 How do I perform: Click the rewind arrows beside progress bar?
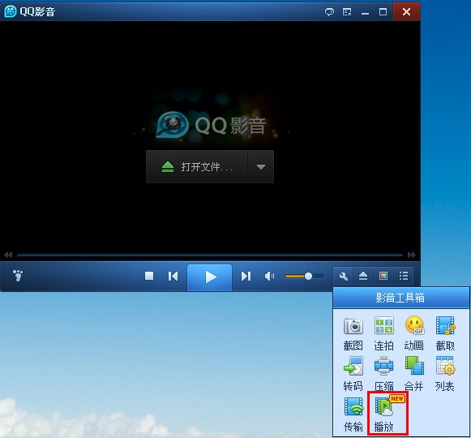pyautogui.click(x=8, y=255)
